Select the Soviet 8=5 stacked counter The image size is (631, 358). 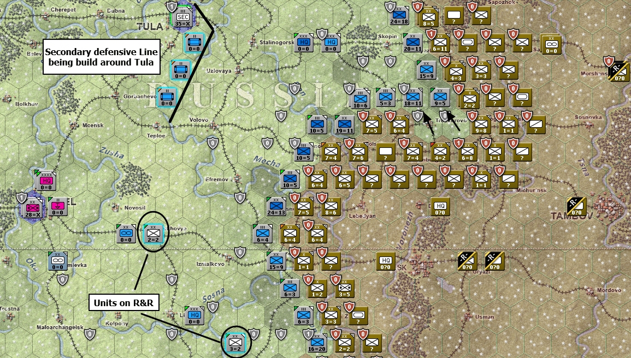[428, 17]
